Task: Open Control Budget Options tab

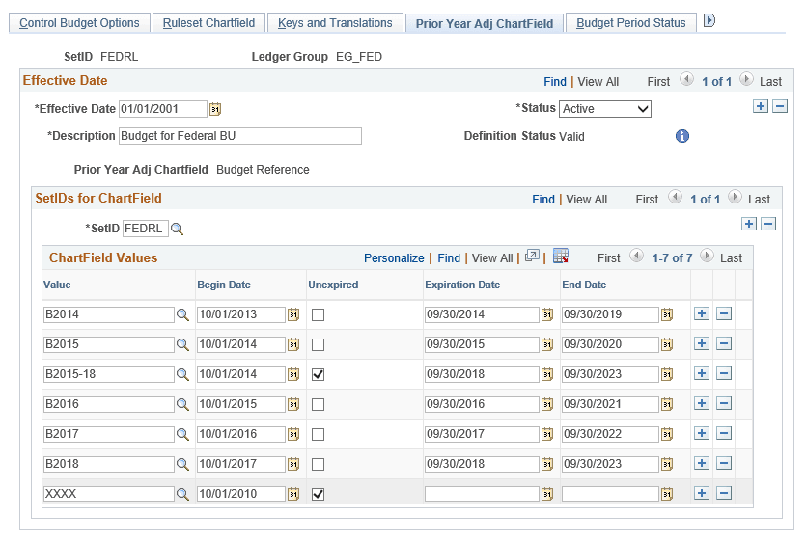Action: click(x=79, y=23)
